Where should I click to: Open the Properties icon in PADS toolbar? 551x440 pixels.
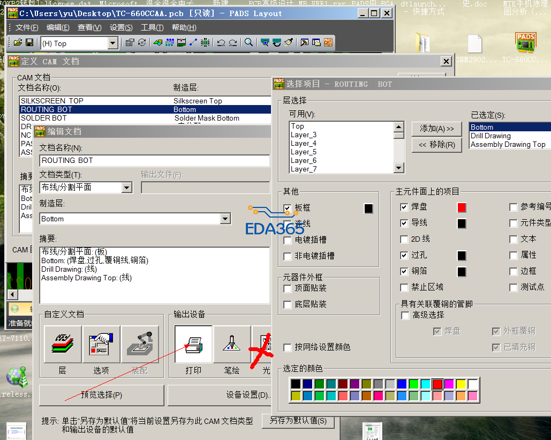(x=130, y=43)
